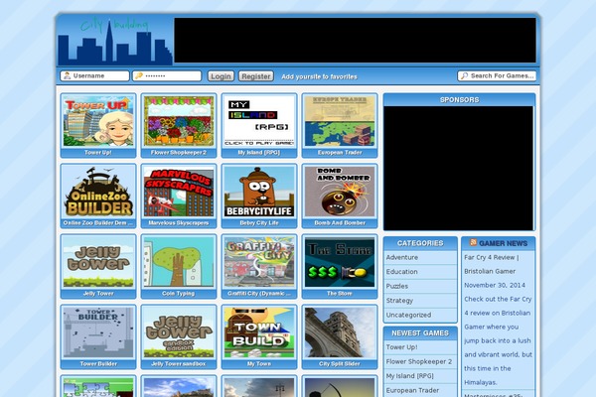This screenshot has width=596, height=397.
Task: Open the European Trader game thumbnail
Action: (340, 121)
